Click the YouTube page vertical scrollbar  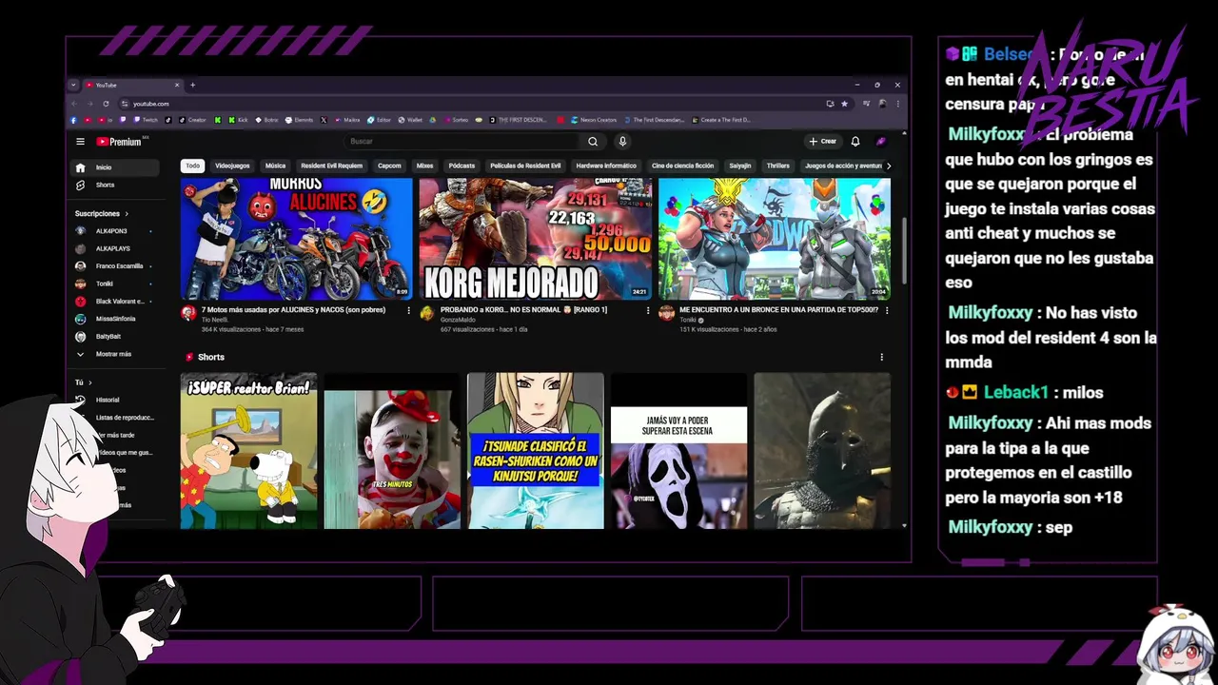[904, 250]
